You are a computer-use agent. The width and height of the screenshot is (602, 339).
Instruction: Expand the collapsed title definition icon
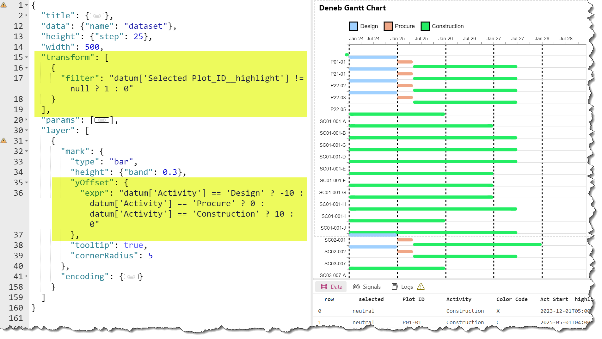97,15
